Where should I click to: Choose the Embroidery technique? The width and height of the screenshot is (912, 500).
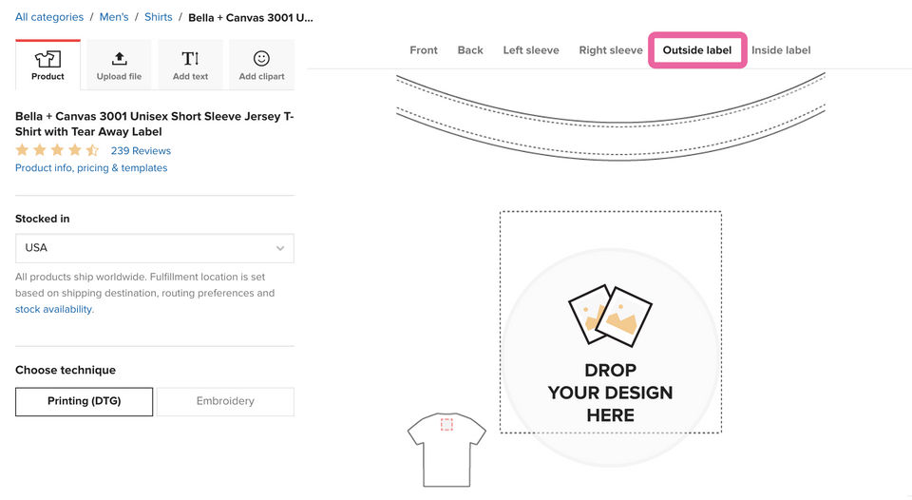[x=225, y=401]
